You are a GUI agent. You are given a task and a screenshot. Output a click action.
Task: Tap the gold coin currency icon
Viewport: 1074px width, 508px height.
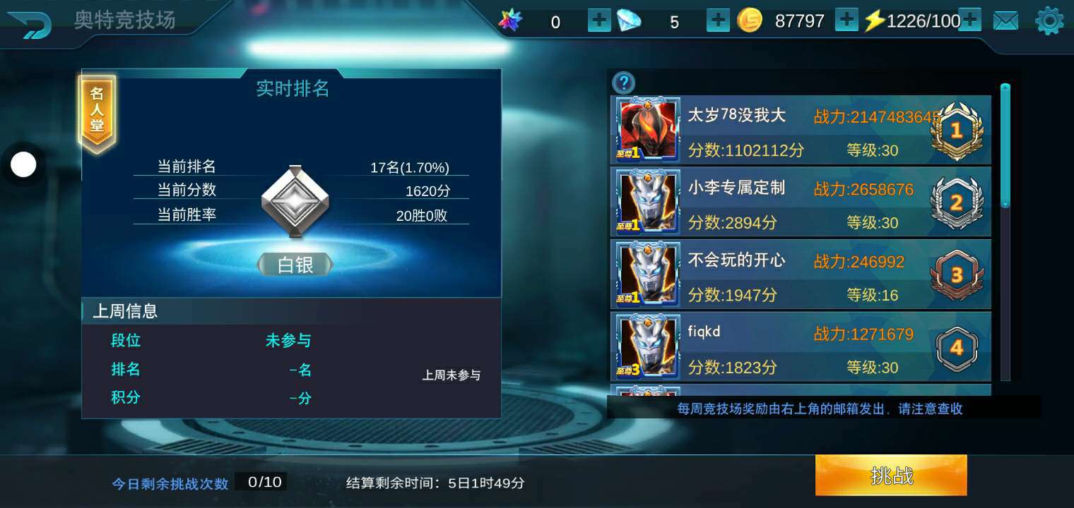tap(750, 21)
